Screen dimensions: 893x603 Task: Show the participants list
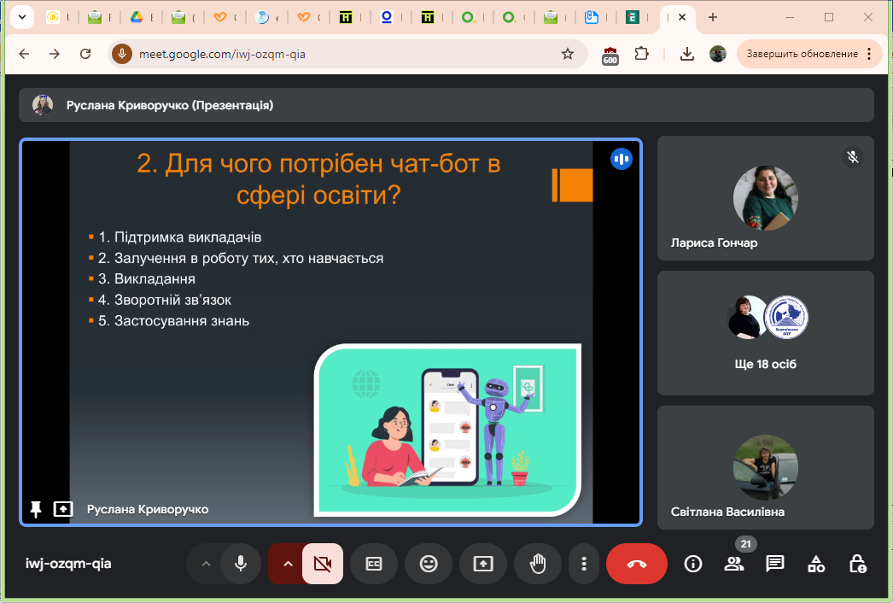[733, 564]
